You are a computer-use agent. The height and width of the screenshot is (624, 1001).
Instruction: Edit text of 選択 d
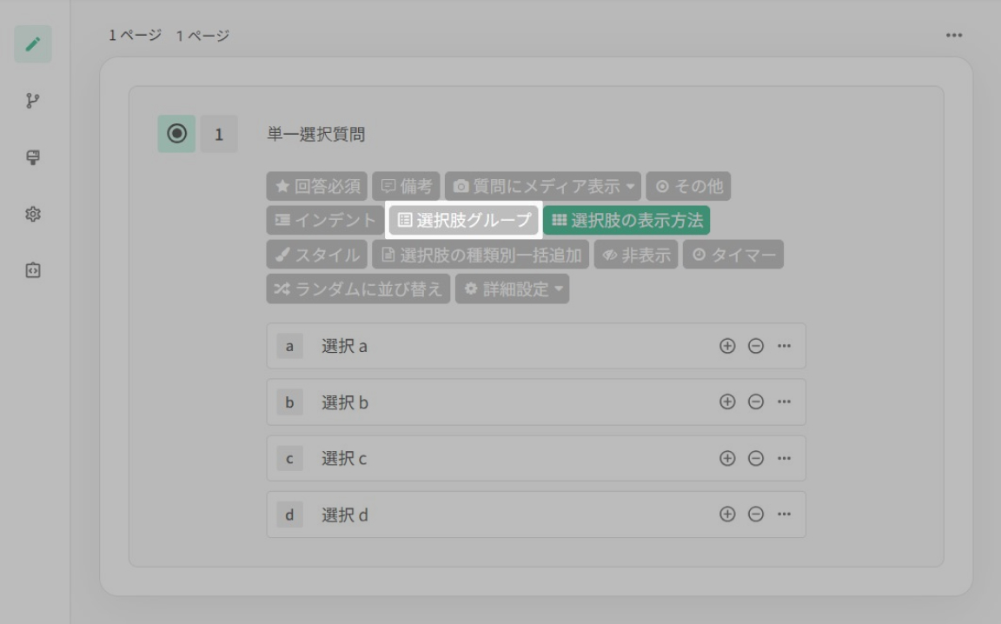pos(345,514)
